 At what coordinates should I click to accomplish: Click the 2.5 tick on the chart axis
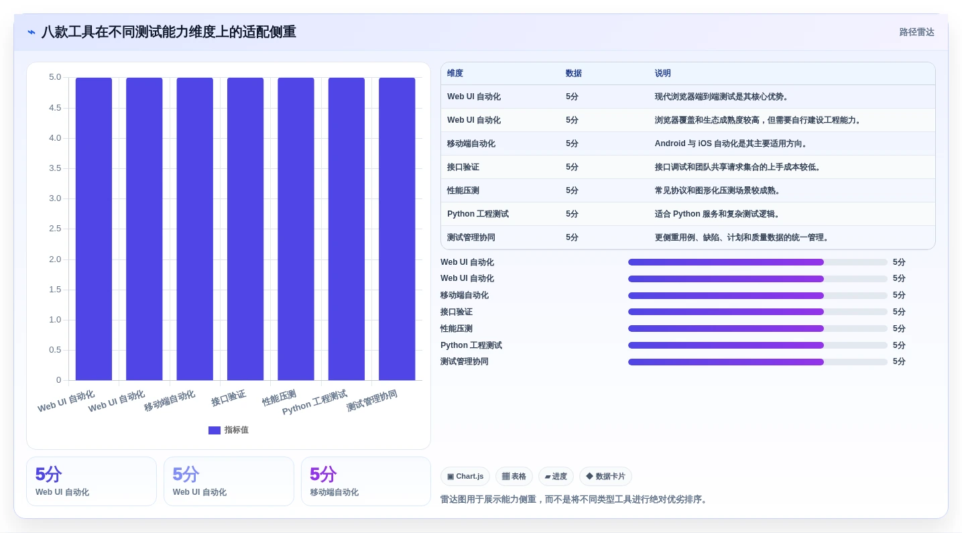55,229
